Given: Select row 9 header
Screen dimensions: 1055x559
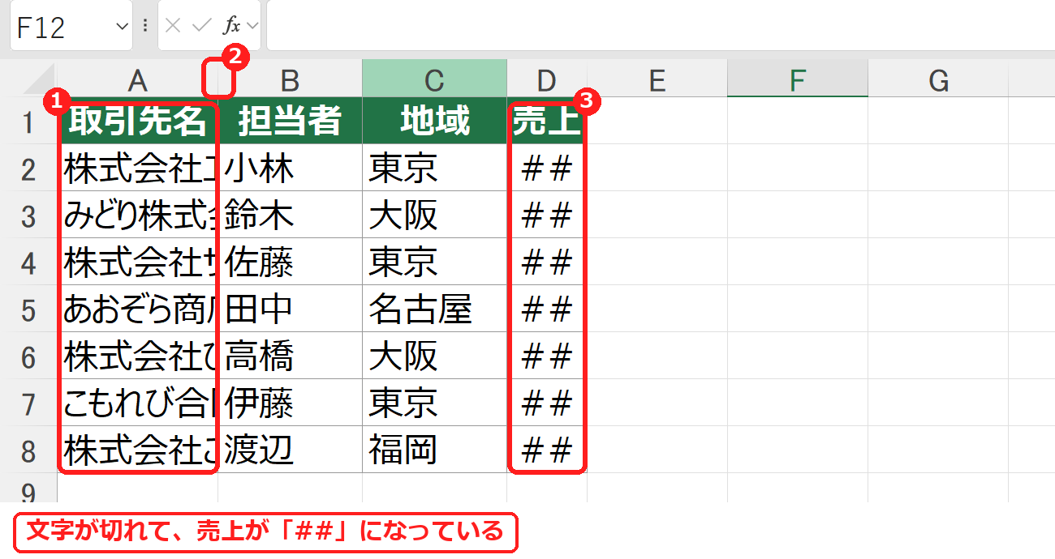Looking at the screenshot, I should (x=28, y=489).
